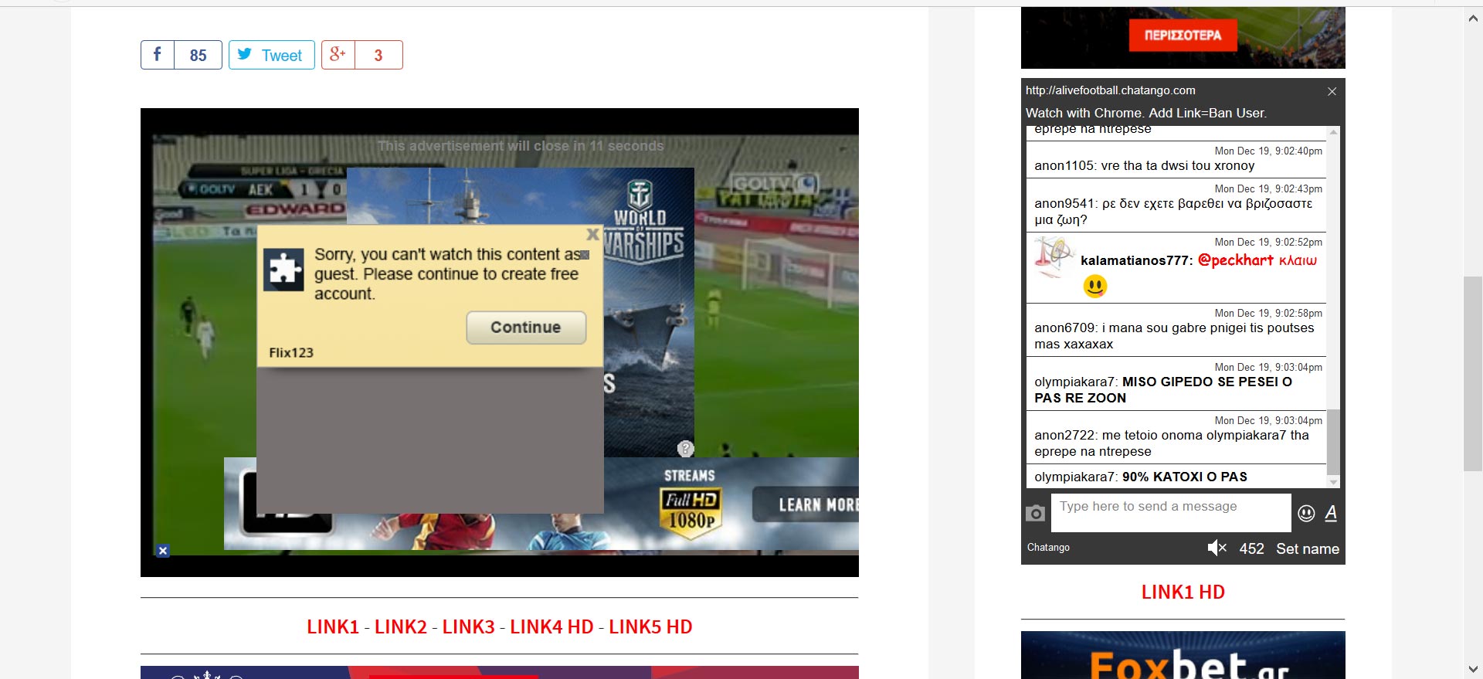Screen dimensions: 1483x679
Task: Click the chat scrollbar thumb
Action: click(x=1333, y=442)
